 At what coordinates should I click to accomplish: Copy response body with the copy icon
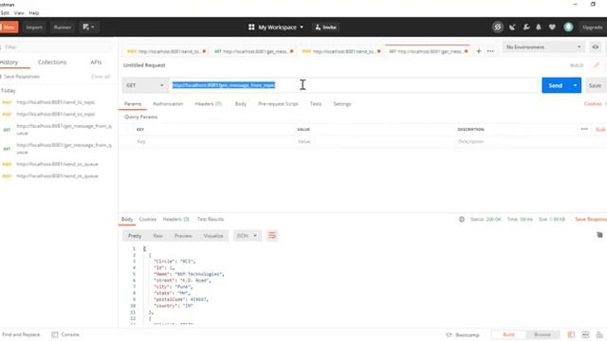coord(599,235)
